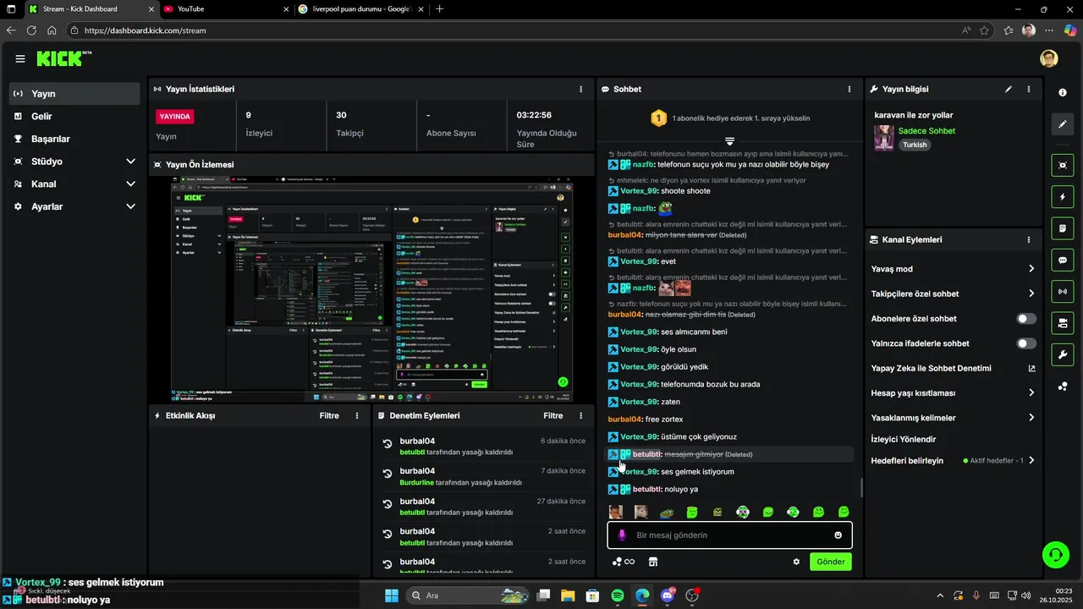The width and height of the screenshot is (1083, 609).
Task: Open the Windows Start menu
Action: pos(392,595)
